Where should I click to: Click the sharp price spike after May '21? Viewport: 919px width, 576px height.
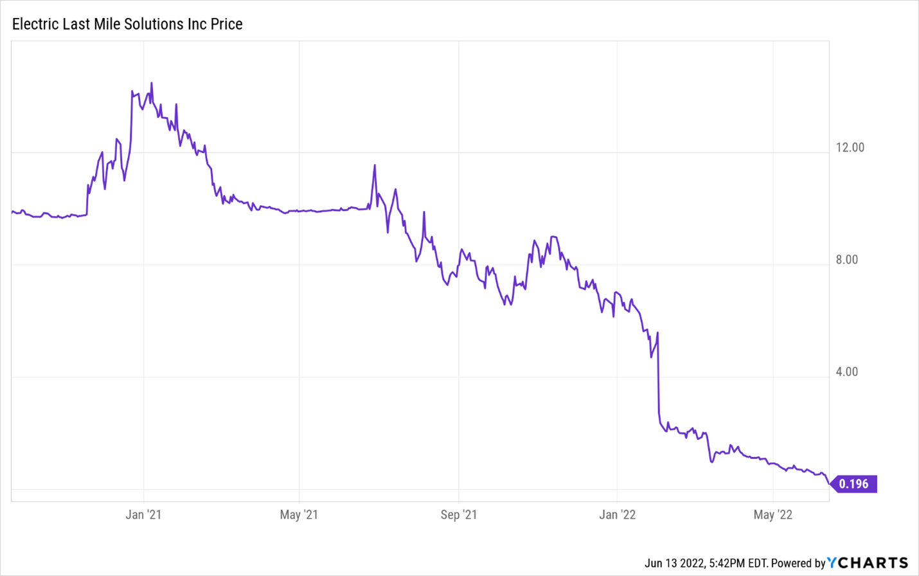375,166
